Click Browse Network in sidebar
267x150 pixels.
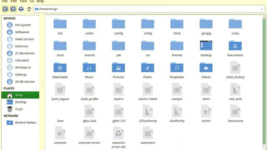(x=20, y=122)
